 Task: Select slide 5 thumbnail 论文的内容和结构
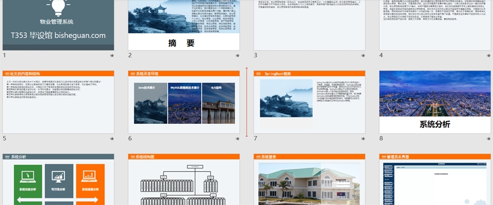[58, 102]
